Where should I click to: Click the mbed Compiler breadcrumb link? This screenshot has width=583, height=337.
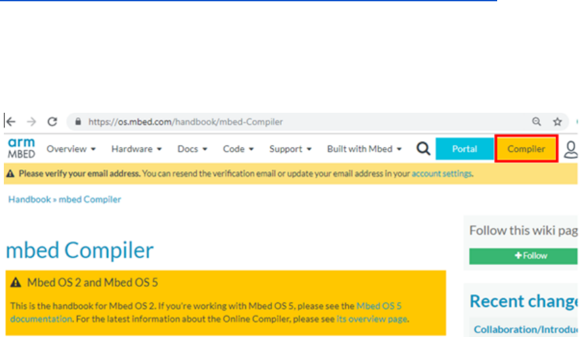point(90,199)
